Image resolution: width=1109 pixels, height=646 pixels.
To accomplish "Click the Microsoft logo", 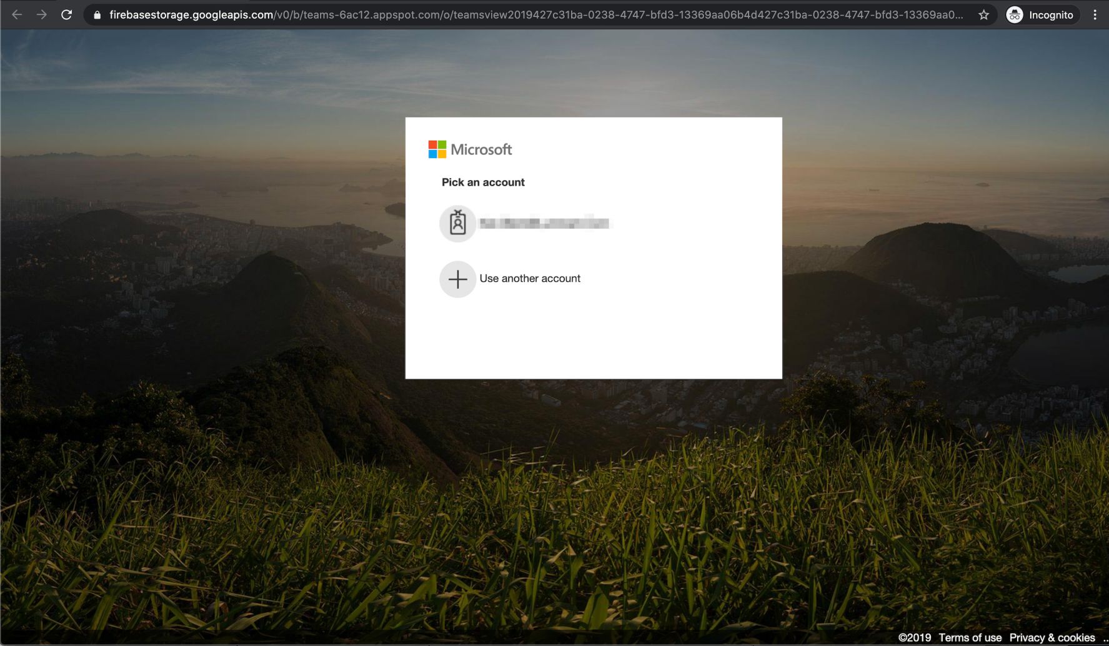I will pyautogui.click(x=470, y=149).
